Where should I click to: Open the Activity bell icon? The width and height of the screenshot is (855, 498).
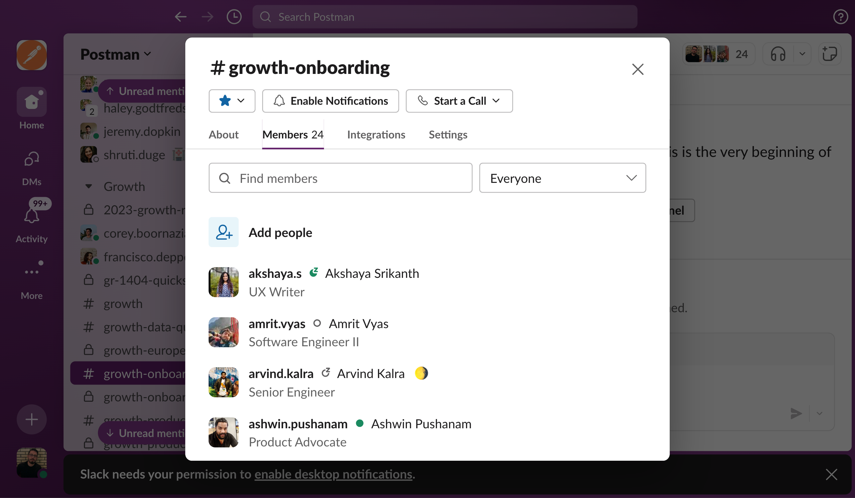pyautogui.click(x=31, y=216)
